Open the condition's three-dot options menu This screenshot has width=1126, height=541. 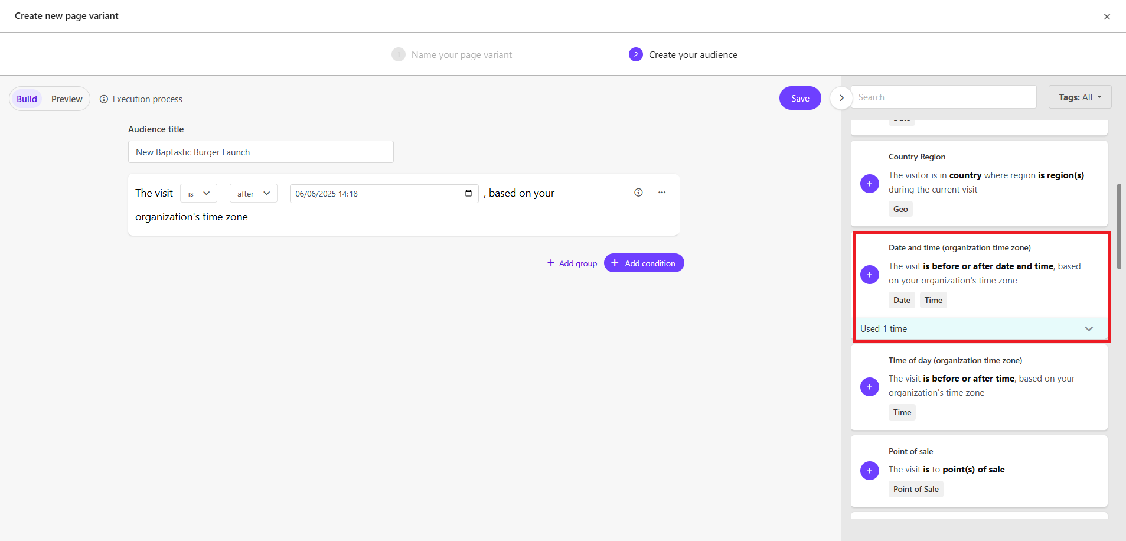click(662, 193)
